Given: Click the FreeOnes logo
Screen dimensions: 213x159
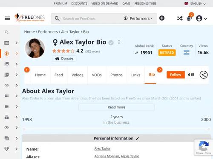Looking at the screenshot, I should coord(30,18).
